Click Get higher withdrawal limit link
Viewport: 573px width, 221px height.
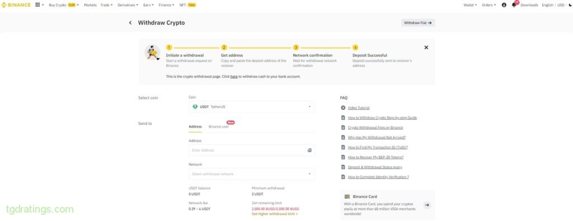(x=274, y=214)
